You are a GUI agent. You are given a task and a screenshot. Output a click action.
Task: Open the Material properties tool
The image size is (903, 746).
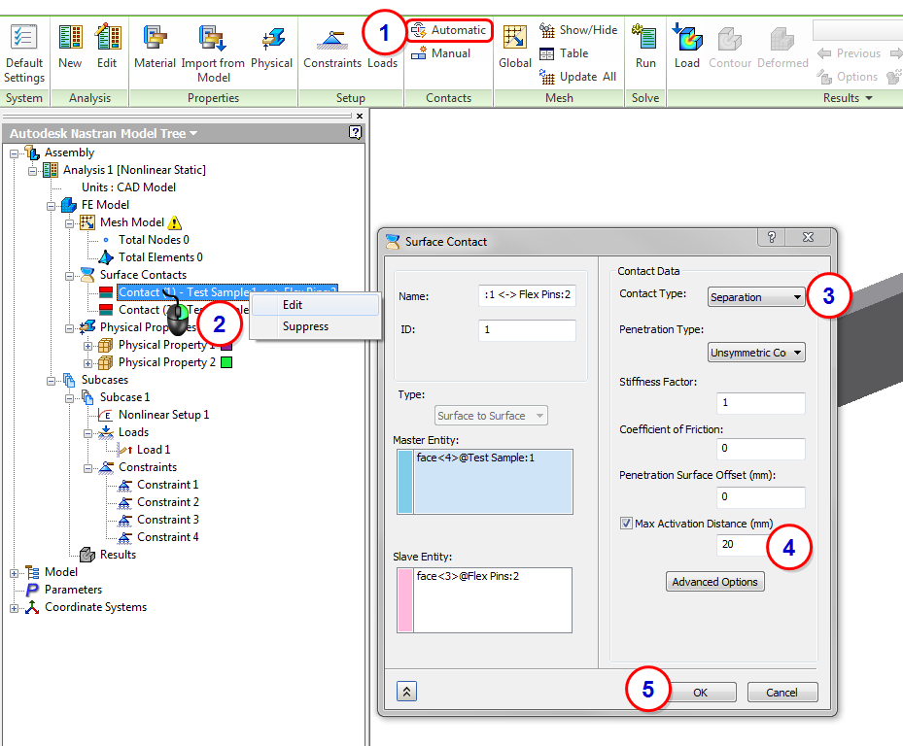155,48
